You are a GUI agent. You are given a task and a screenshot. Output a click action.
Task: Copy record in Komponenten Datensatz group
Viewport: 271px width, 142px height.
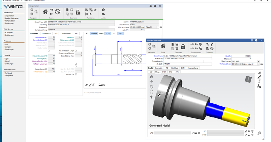coord(67,14)
